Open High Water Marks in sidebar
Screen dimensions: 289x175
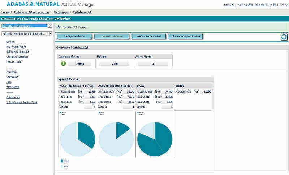(x=16, y=47)
